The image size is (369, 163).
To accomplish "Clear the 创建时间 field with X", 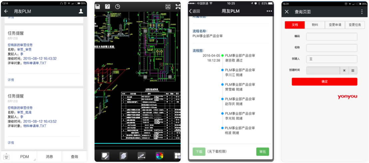I will pos(344,70).
